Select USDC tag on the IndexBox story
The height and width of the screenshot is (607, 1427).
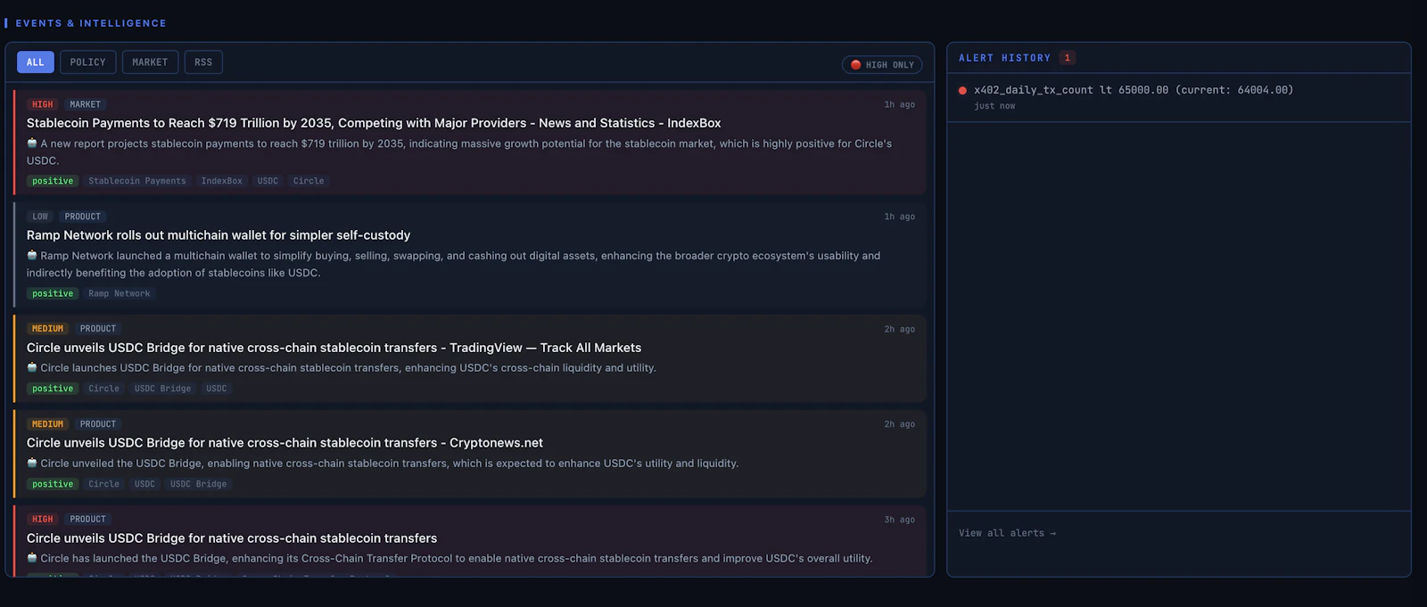(x=268, y=181)
